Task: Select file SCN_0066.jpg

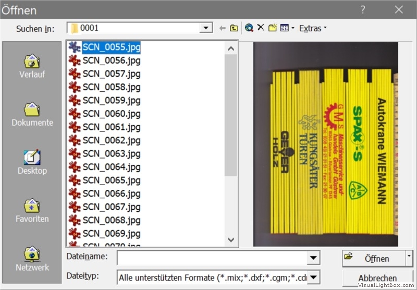Action: (x=112, y=194)
